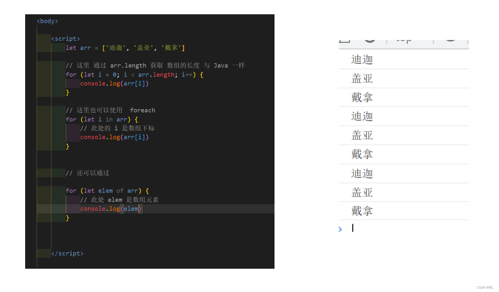Click the opening <script> tag

[66, 39]
